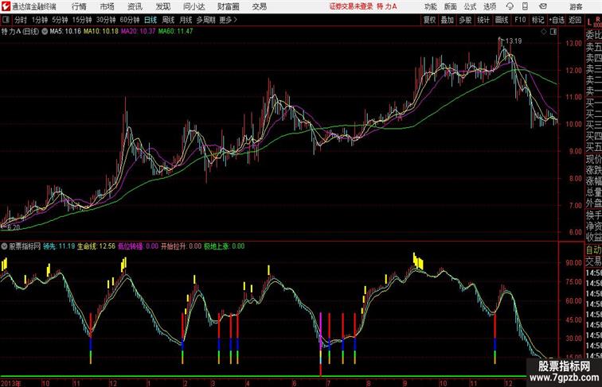Click the 自动 label in the side panel
This screenshot has height=387, width=602.
coord(593,250)
